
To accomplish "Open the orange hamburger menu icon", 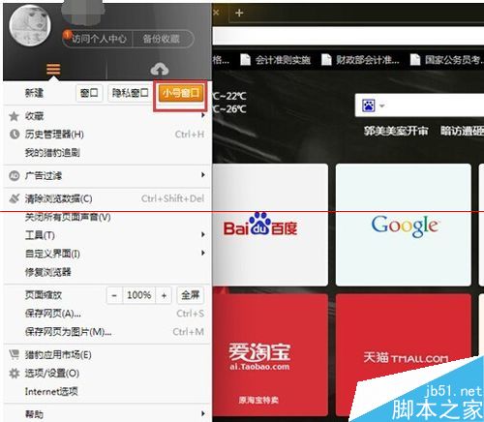I will click(53, 69).
